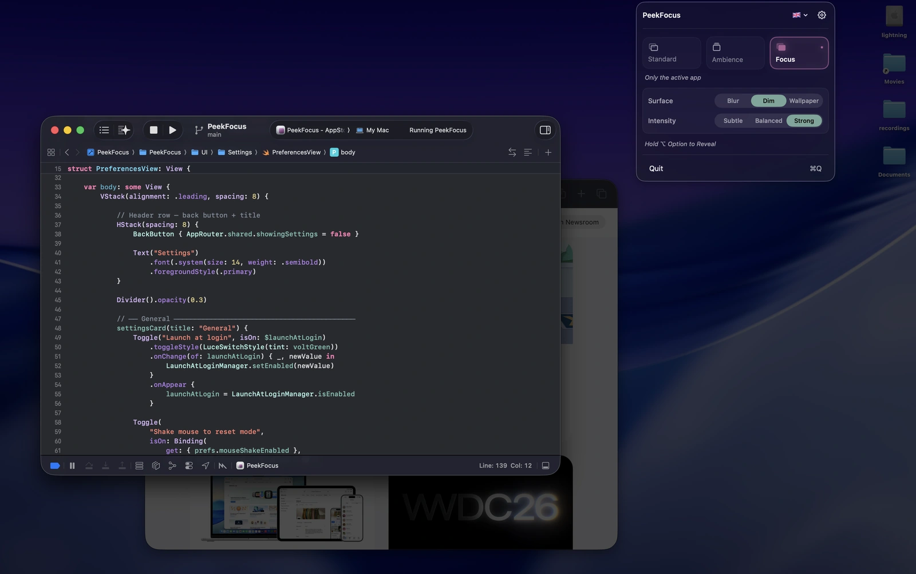
Task: Stop the running PeekFocus app
Action: point(153,130)
